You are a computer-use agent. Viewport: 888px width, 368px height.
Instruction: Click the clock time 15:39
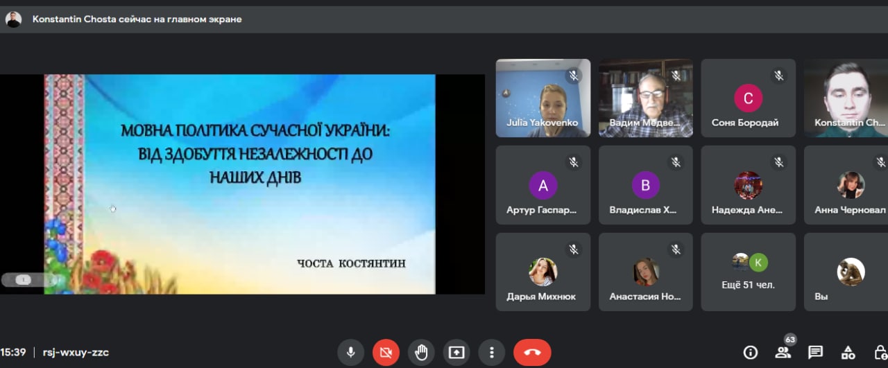tap(13, 352)
